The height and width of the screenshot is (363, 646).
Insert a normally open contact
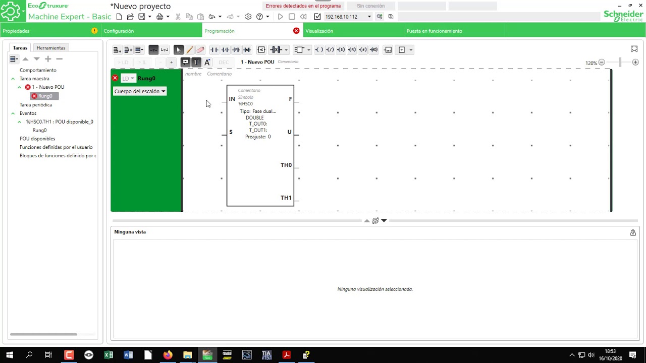pyautogui.click(x=214, y=50)
